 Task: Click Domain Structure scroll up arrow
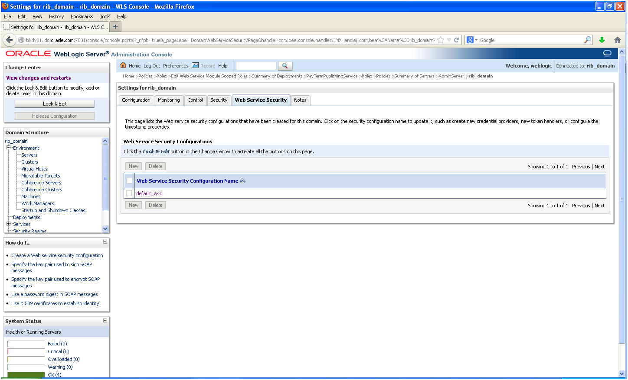point(105,141)
